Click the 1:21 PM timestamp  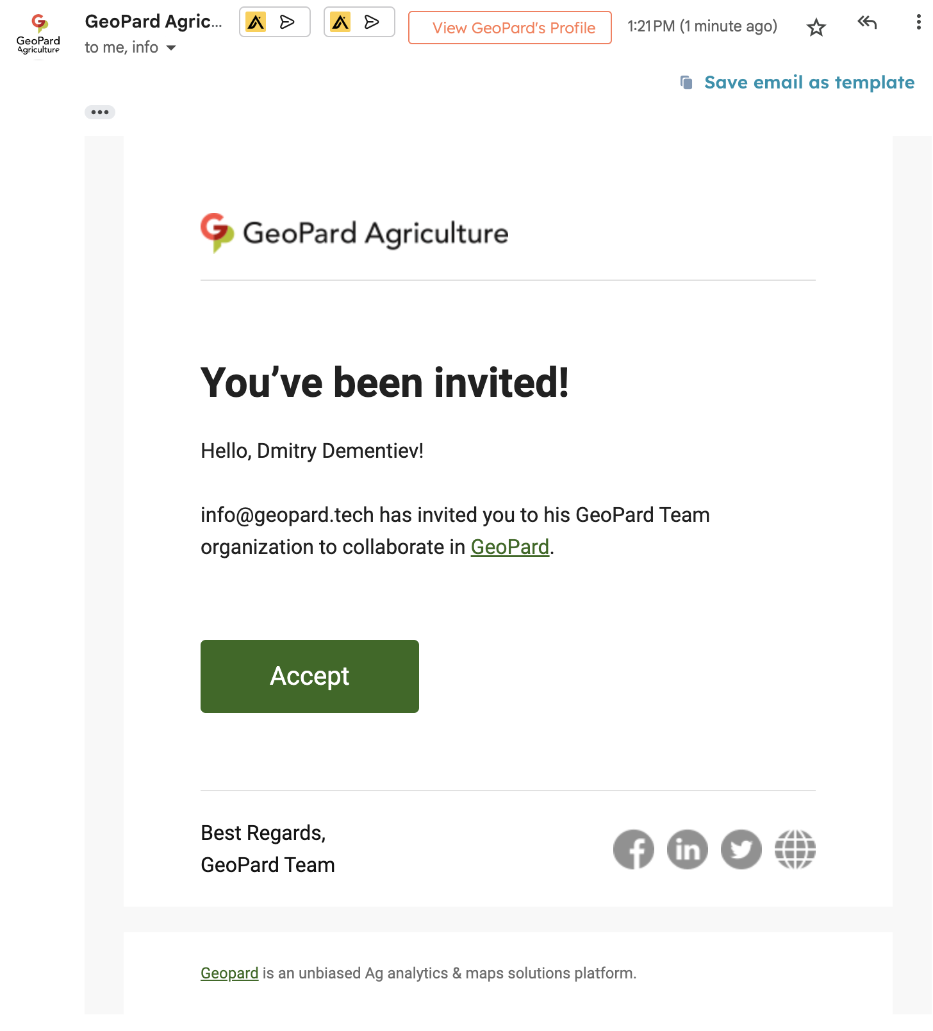[x=702, y=26]
